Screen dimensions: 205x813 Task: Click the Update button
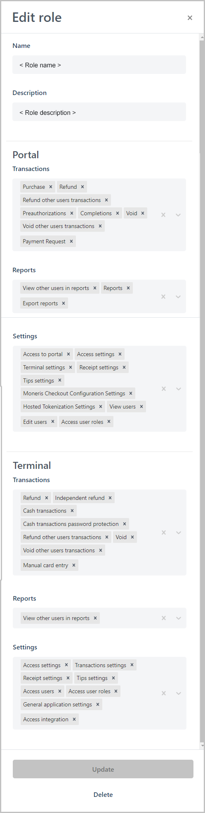pyautogui.click(x=103, y=769)
